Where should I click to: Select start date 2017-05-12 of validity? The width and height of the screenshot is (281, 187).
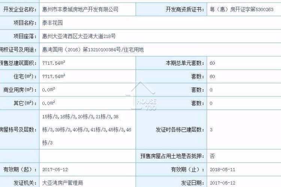click(x=55, y=169)
